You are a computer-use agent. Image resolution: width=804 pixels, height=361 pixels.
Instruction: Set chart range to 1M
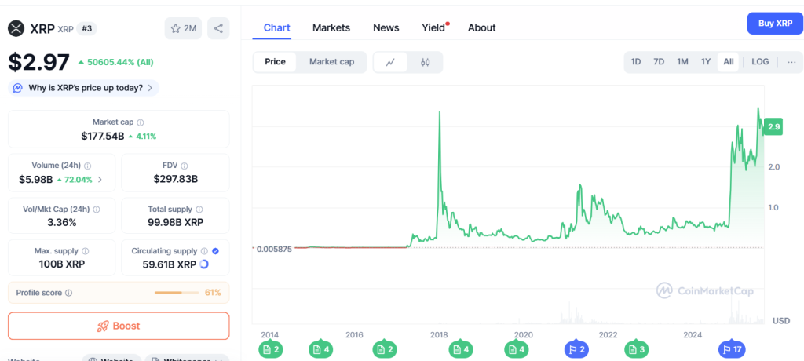pyautogui.click(x=682, y=62)
